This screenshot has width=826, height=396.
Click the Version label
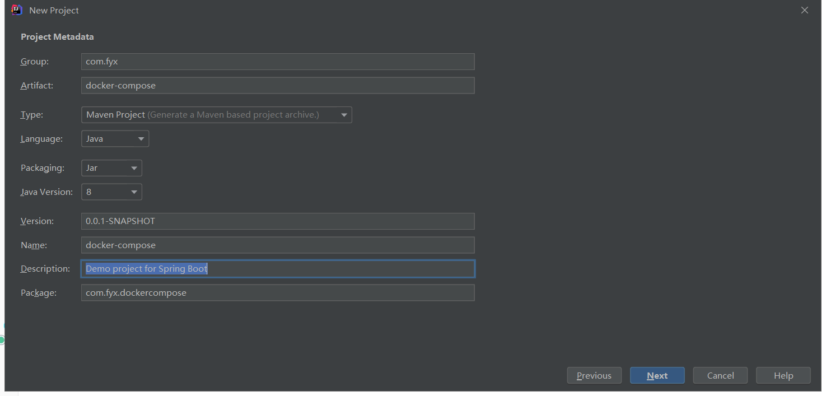38,221
